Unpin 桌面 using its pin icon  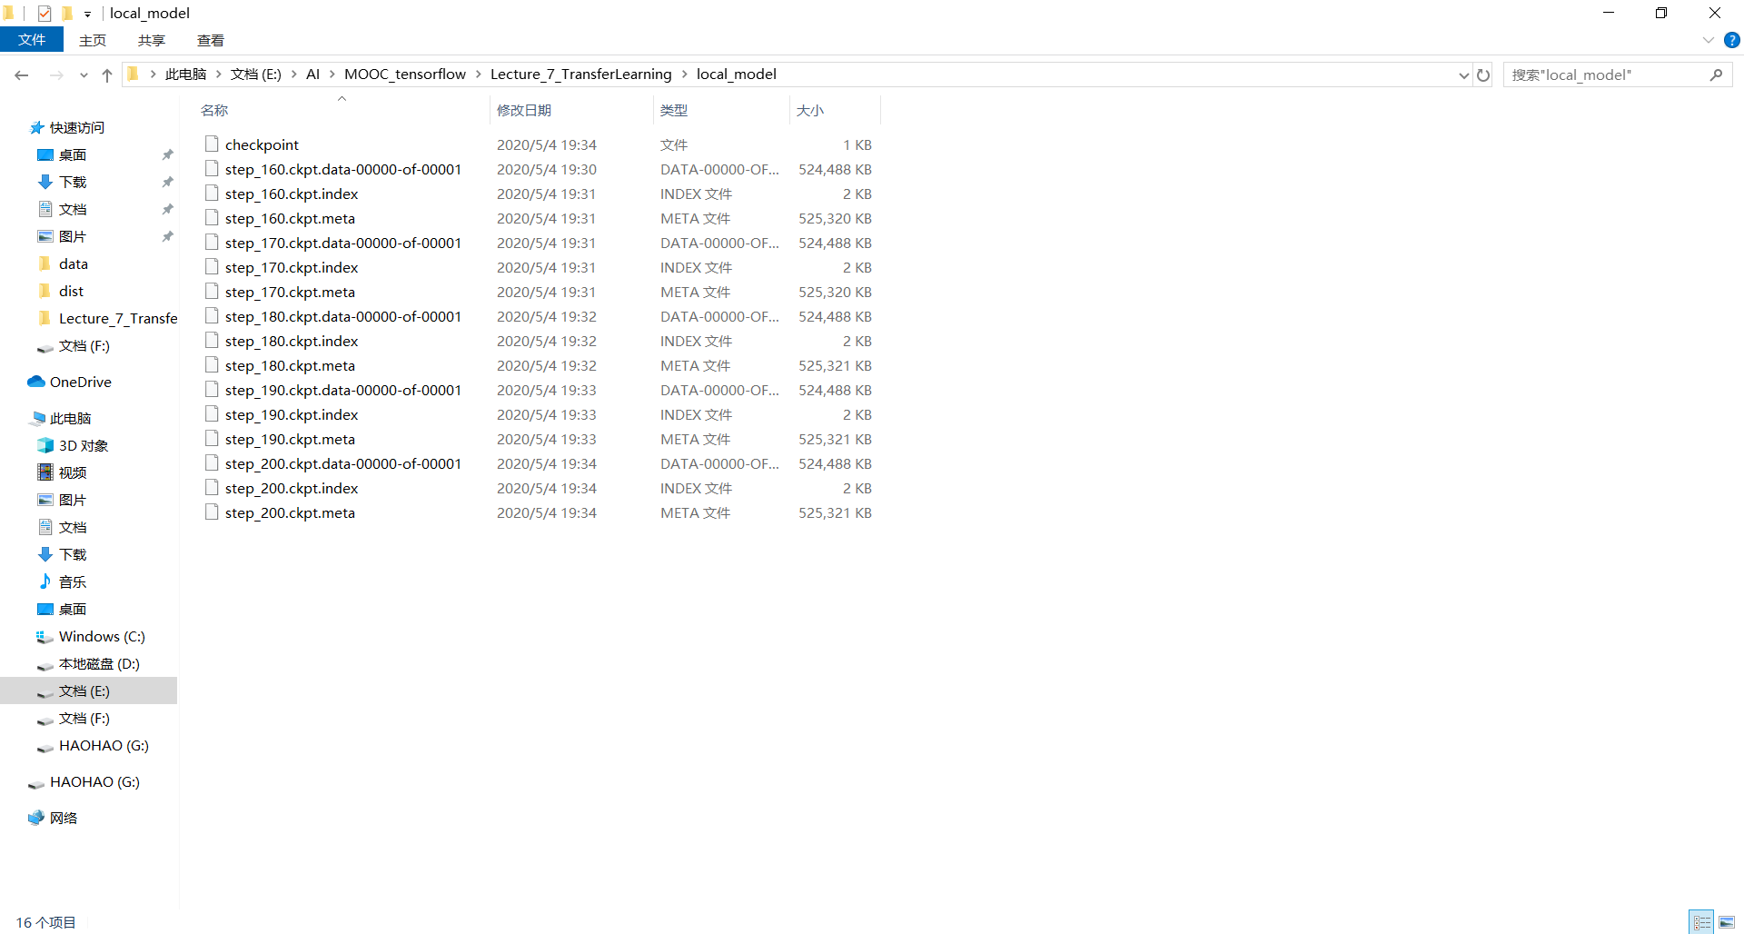167,154
